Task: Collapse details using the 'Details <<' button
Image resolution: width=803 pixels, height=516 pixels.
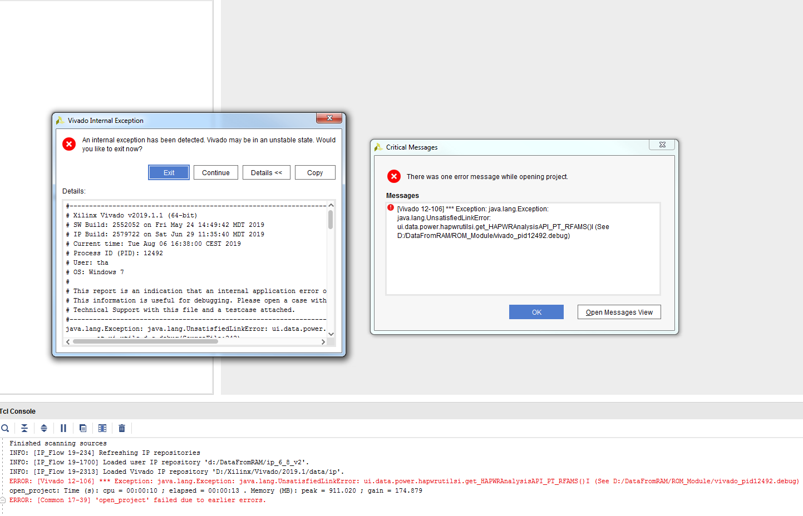Action: 267,173
